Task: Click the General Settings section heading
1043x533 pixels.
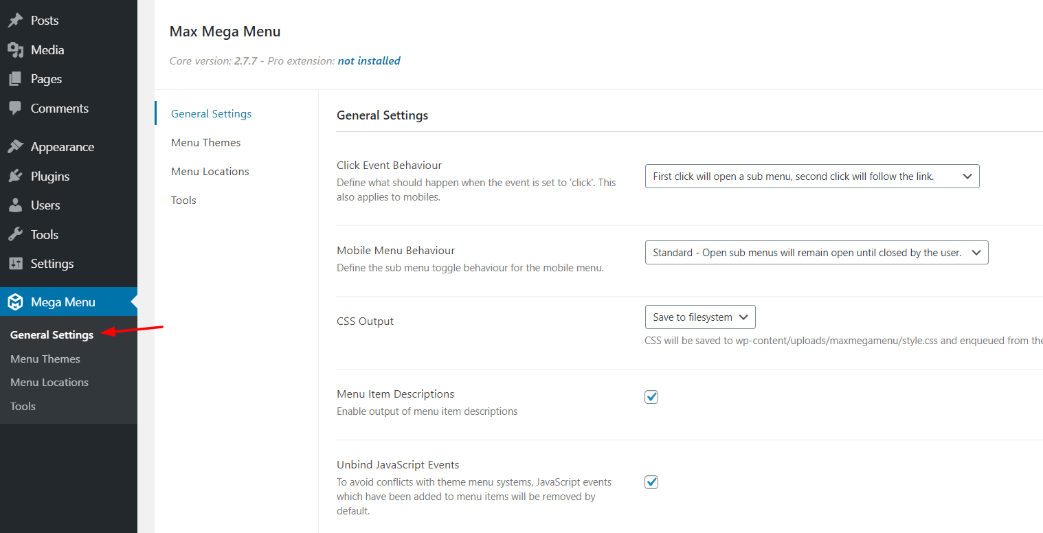Action: pyautogui.click(x=383, y=115)
